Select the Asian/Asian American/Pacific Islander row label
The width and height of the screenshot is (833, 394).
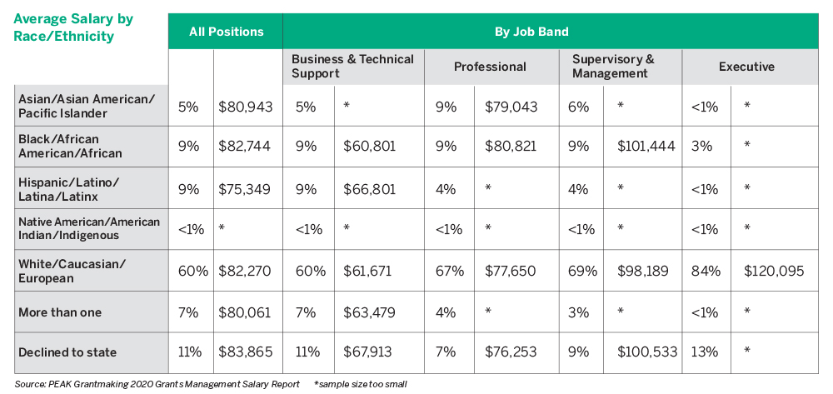[87, 106]
